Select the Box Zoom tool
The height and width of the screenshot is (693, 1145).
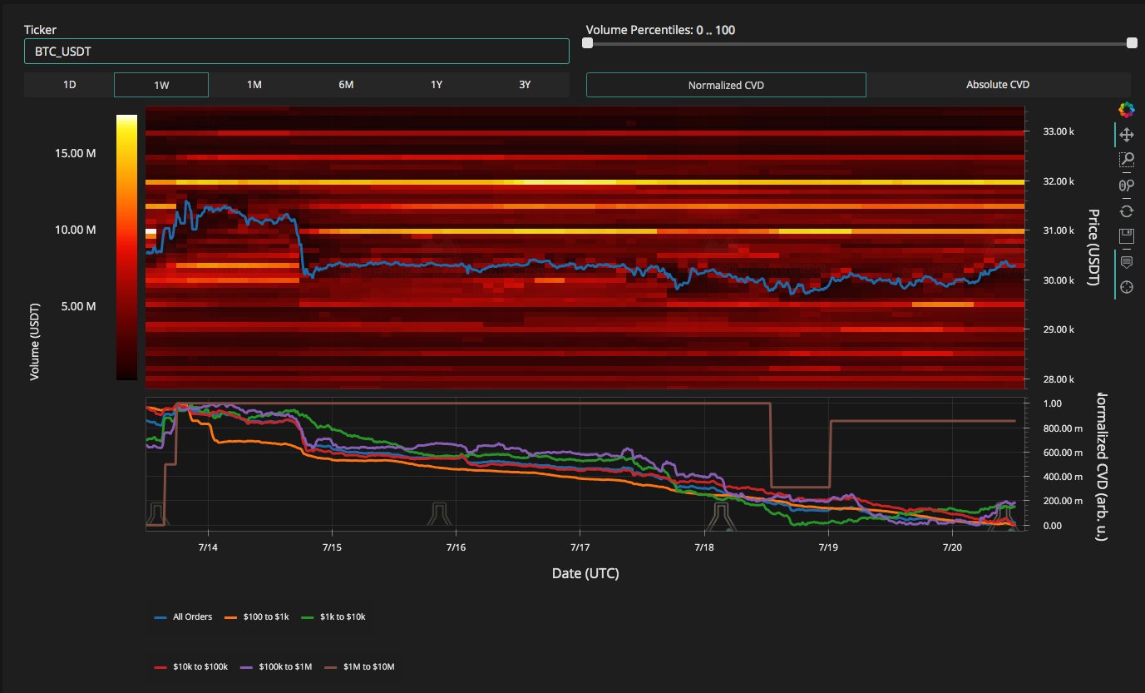pos(1126,160)
